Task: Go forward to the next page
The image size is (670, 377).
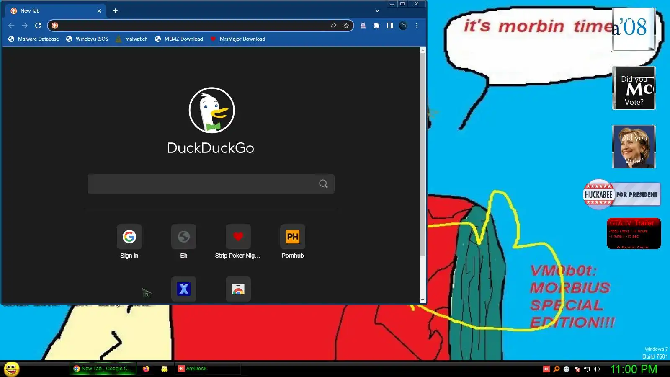Action: 25,26
